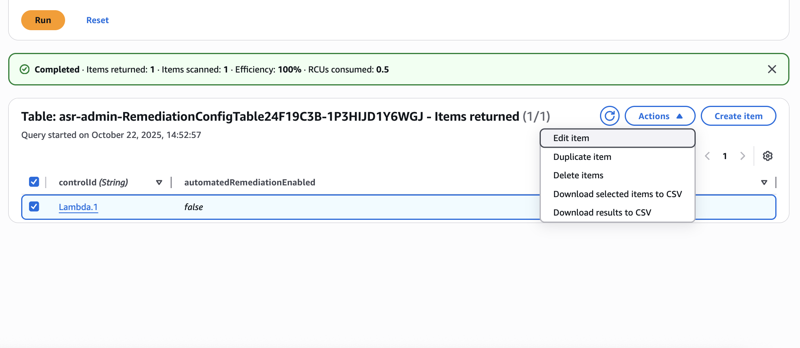Click the refresh results icon
This screenshot has height=348, width=800.
pyautogui.click(x=609, y=116)
